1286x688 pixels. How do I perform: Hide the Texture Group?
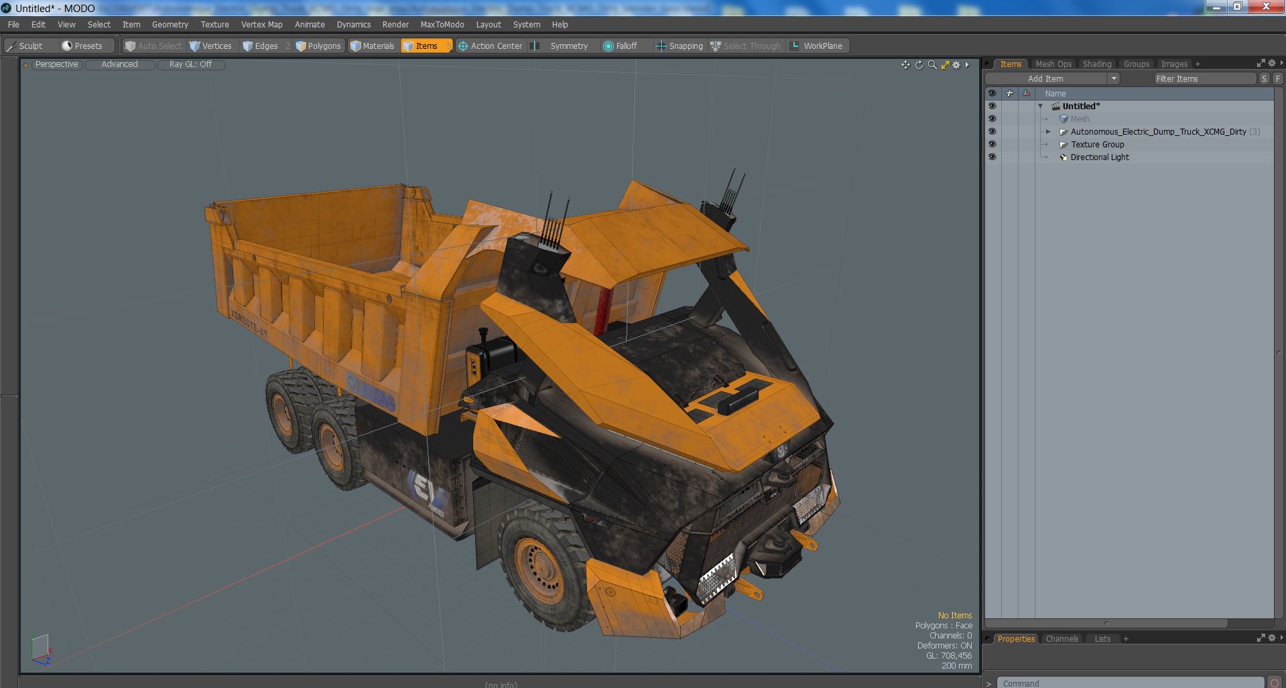pos(992,144)
